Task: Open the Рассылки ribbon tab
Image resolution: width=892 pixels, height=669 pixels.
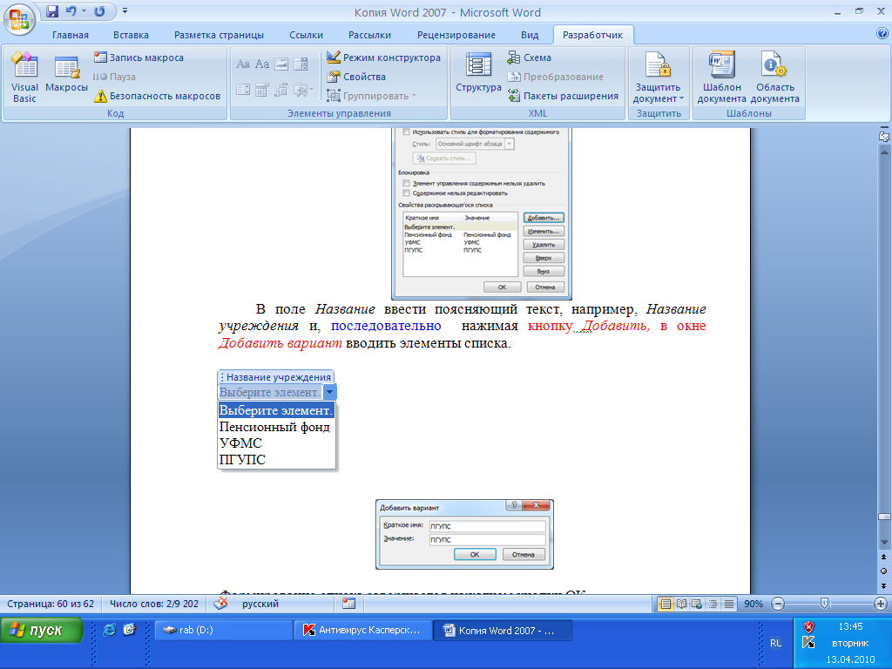Action: (369, 35)
